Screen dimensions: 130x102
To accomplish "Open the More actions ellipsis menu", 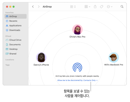I will (109, 7).
